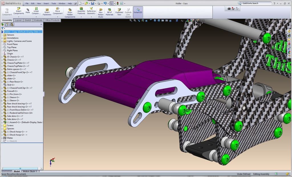Select the Sensors tree item
This screenshot has width=292, height=177.
[x=11, y=35]
